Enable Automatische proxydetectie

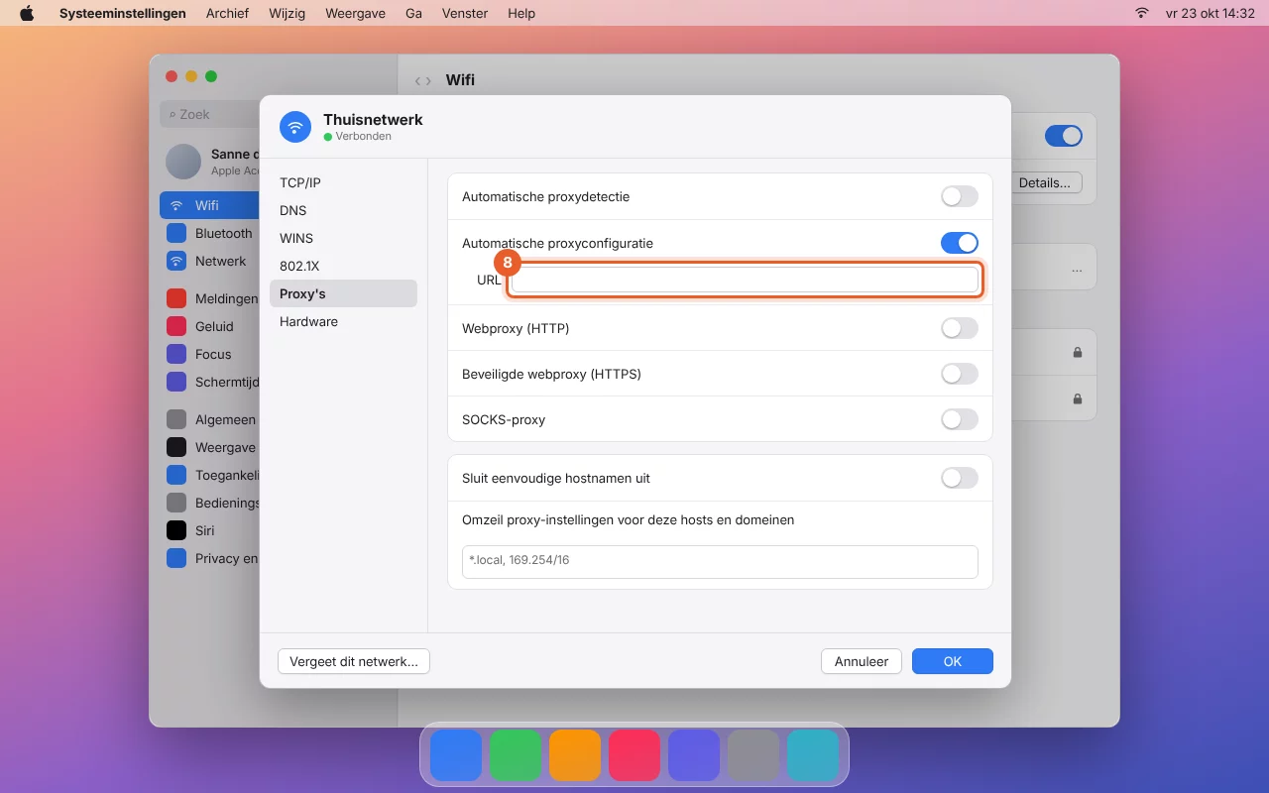[x=960, y=196]
